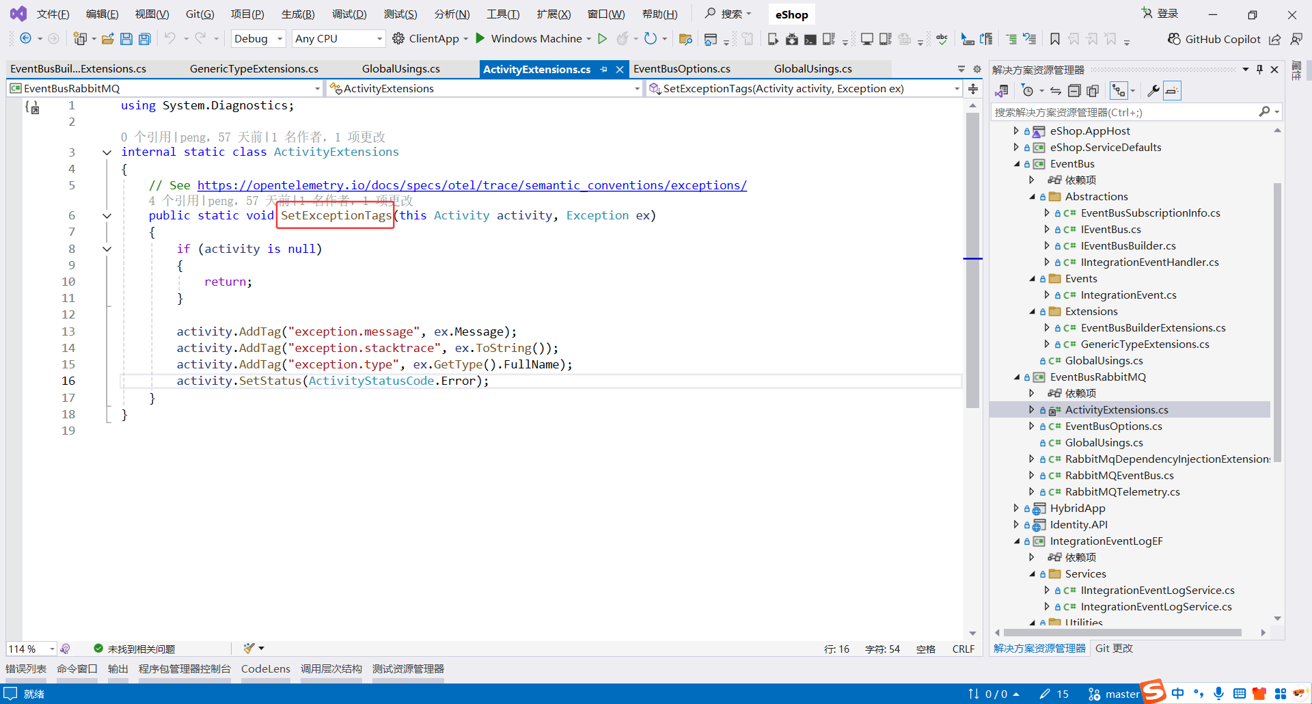This screenshot has height=704, width=1312.
Task: Click the Windows Machine run target button
Action: [x=536, y=39]
